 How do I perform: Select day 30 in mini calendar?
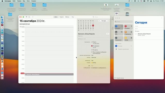click(x=79, y=30)
